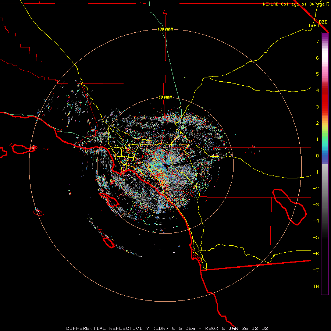Select the 0 value on the scale
The height and width of the screenshot is (331, 331).
pos(317,156)
